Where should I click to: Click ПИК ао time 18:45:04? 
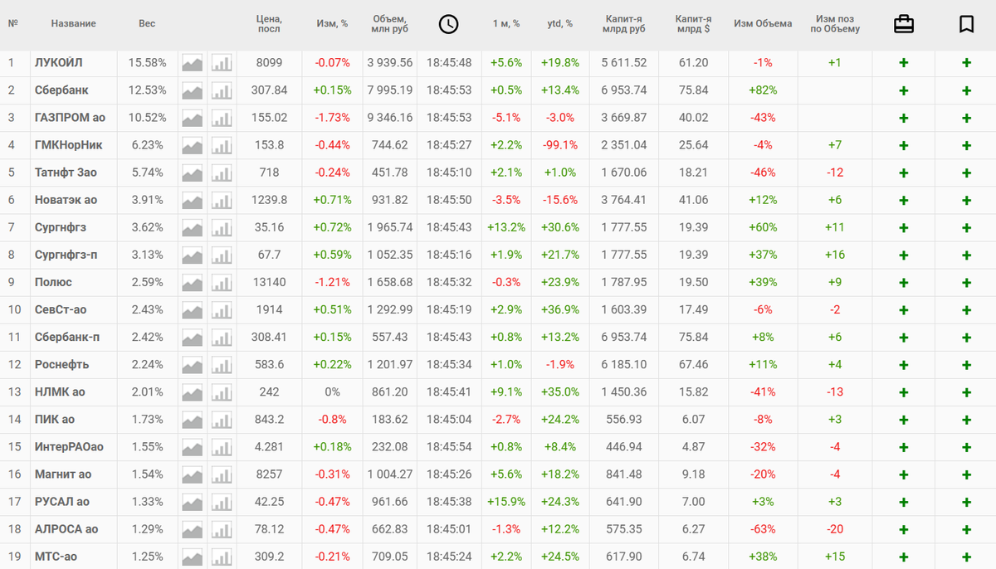click(x=449, y=419)
